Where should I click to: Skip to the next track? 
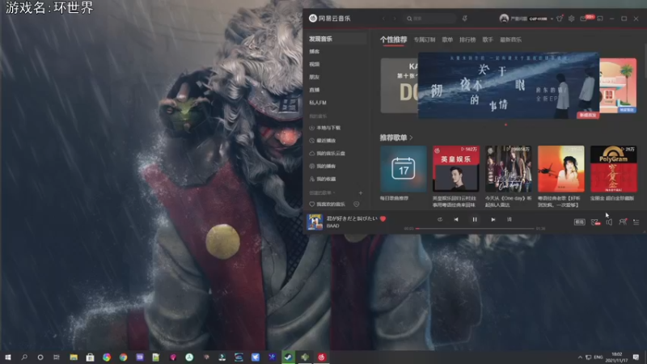point(493,219)
